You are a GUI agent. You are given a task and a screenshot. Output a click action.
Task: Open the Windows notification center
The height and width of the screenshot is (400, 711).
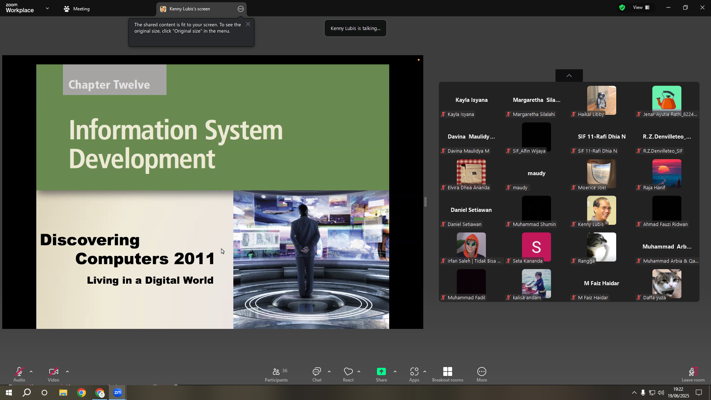(699, 393)
